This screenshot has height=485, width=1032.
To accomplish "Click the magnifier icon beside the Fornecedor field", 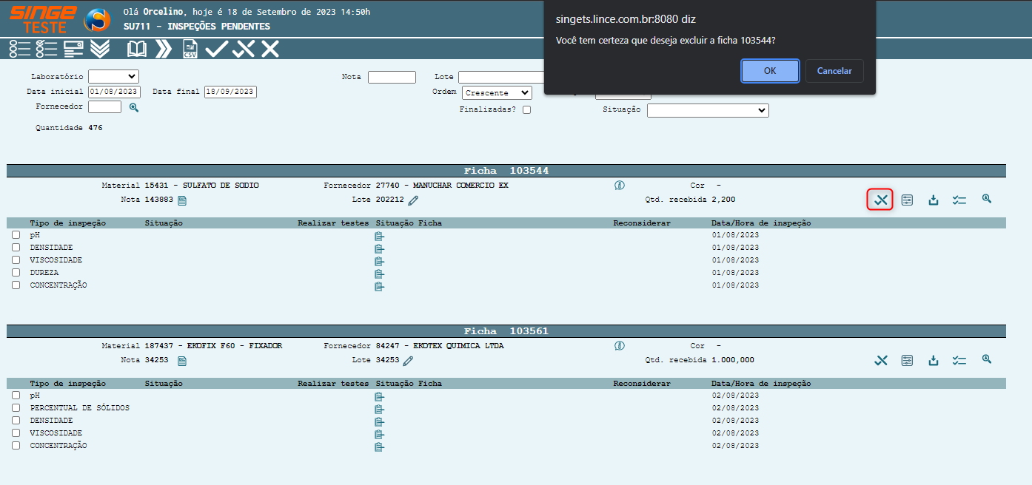I will coord(134,107).
